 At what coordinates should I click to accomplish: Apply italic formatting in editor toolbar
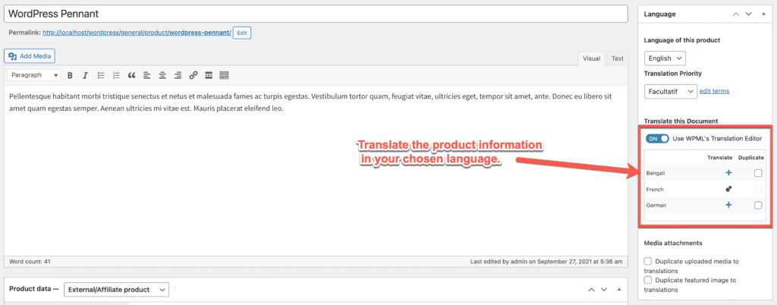coord(85,75)
